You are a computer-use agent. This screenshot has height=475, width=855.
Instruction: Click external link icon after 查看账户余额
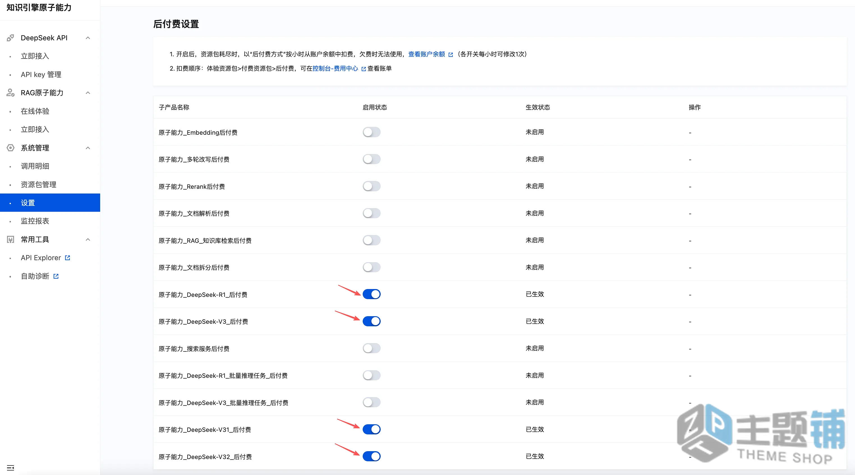(451, 55)
